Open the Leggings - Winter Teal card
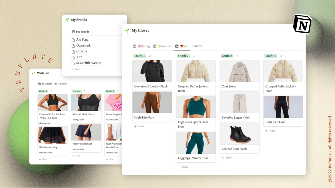335x188 pixels. click(196, 147)
